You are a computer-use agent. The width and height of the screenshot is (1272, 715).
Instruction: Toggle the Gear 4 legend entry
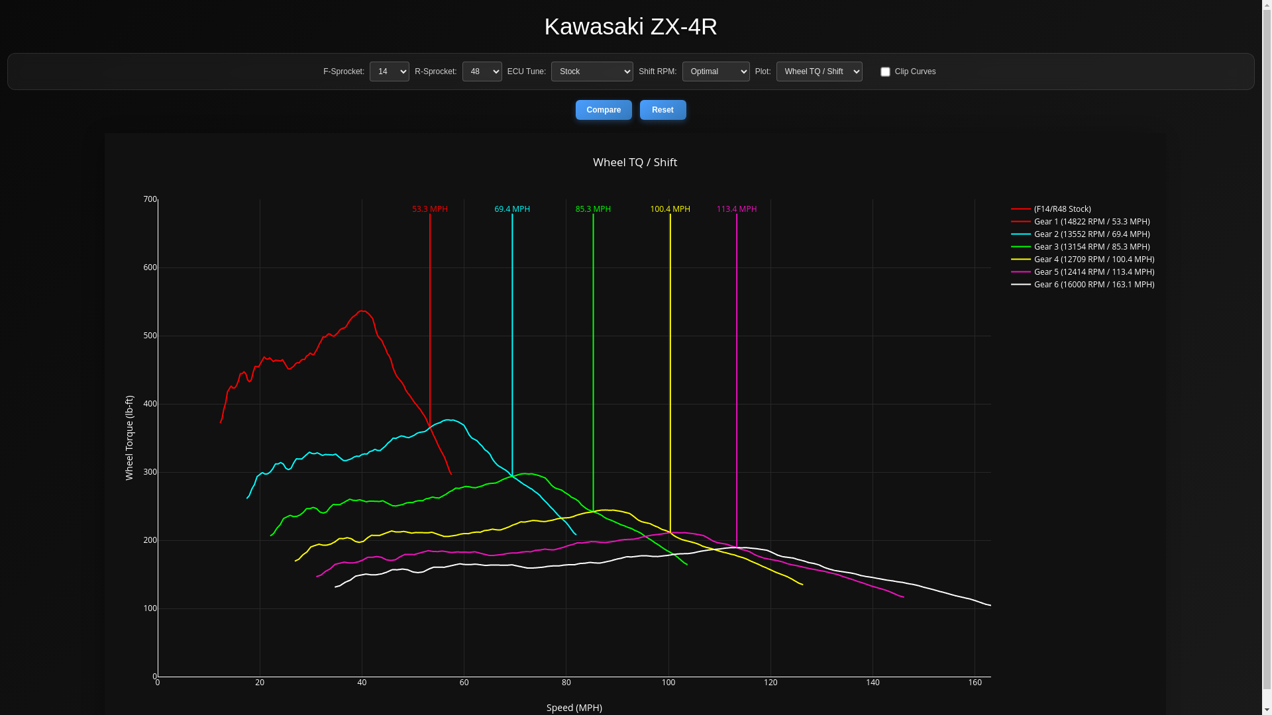(x=1083, y=260)
